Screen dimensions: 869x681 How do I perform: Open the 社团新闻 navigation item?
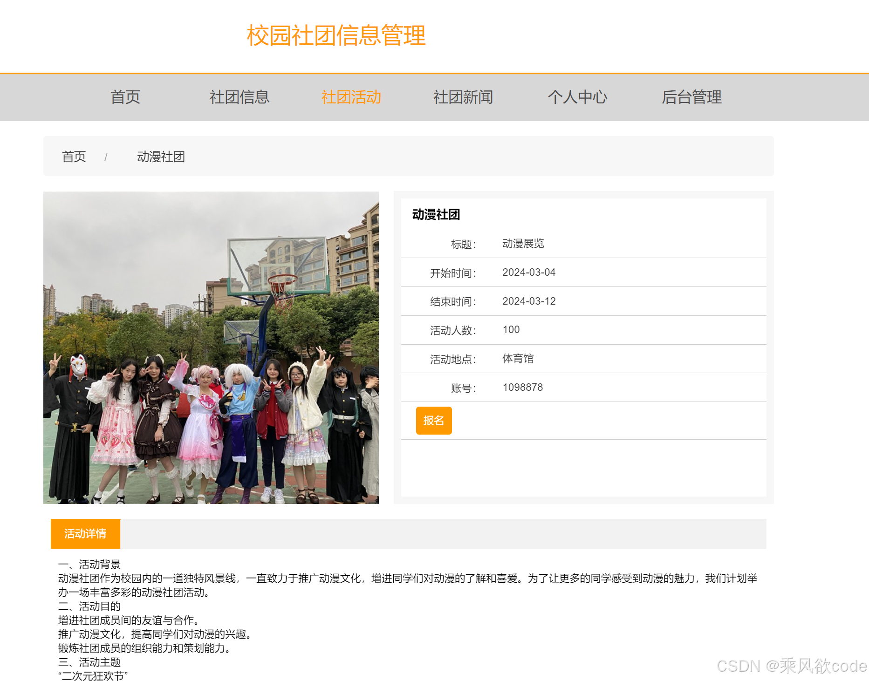pos(464,97)
